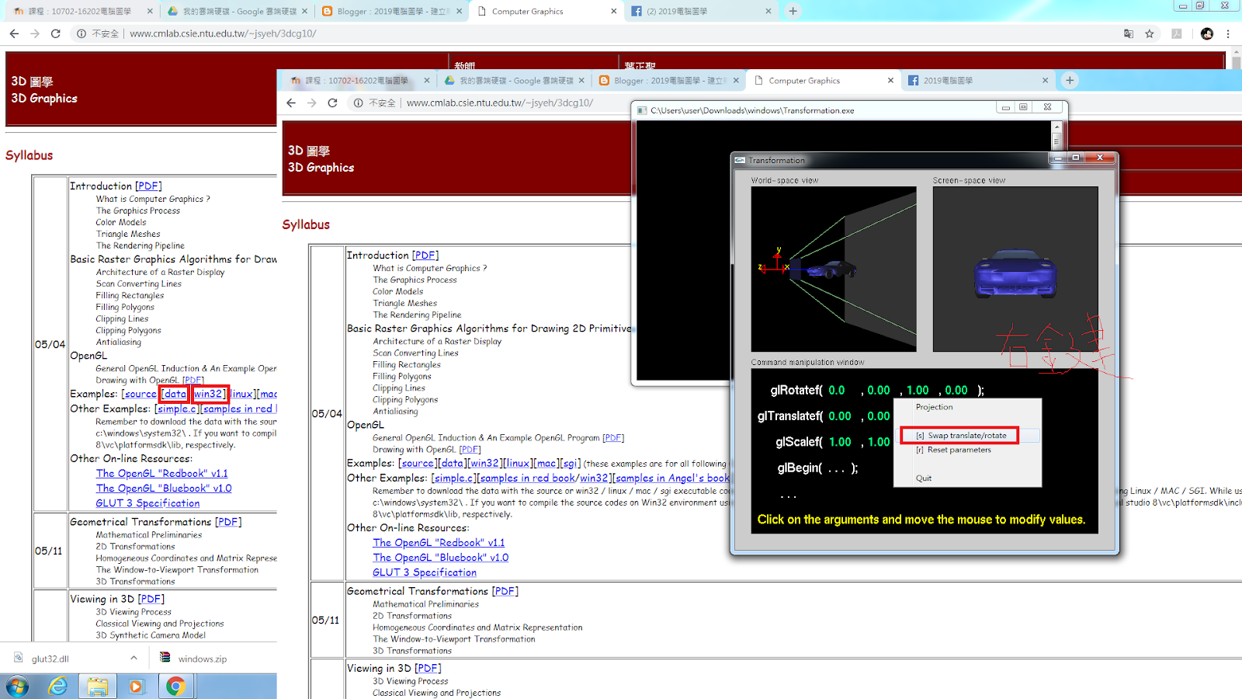Close the outer Facebook 2019電腦圖學 tab
This screenshot has width=1242, height=699.
click(768, 11)
